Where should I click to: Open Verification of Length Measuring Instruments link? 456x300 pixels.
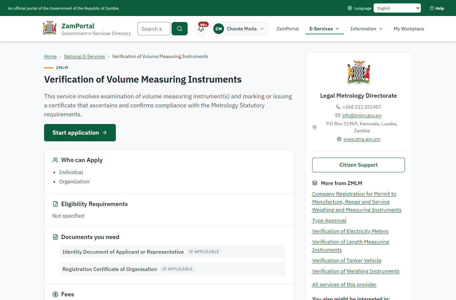pos(351,246)
